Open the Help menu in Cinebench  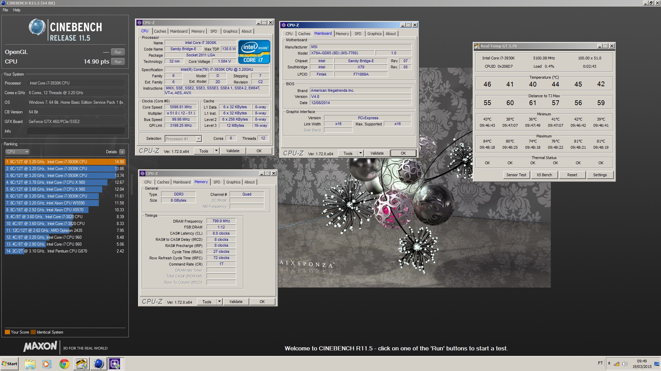coord(17,10)
